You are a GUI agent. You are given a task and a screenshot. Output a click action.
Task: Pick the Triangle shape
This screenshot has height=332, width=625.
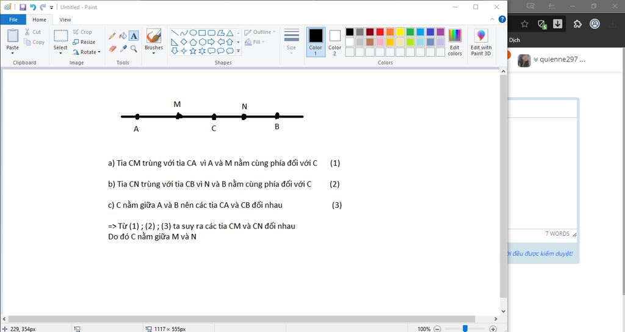point(229,33)
